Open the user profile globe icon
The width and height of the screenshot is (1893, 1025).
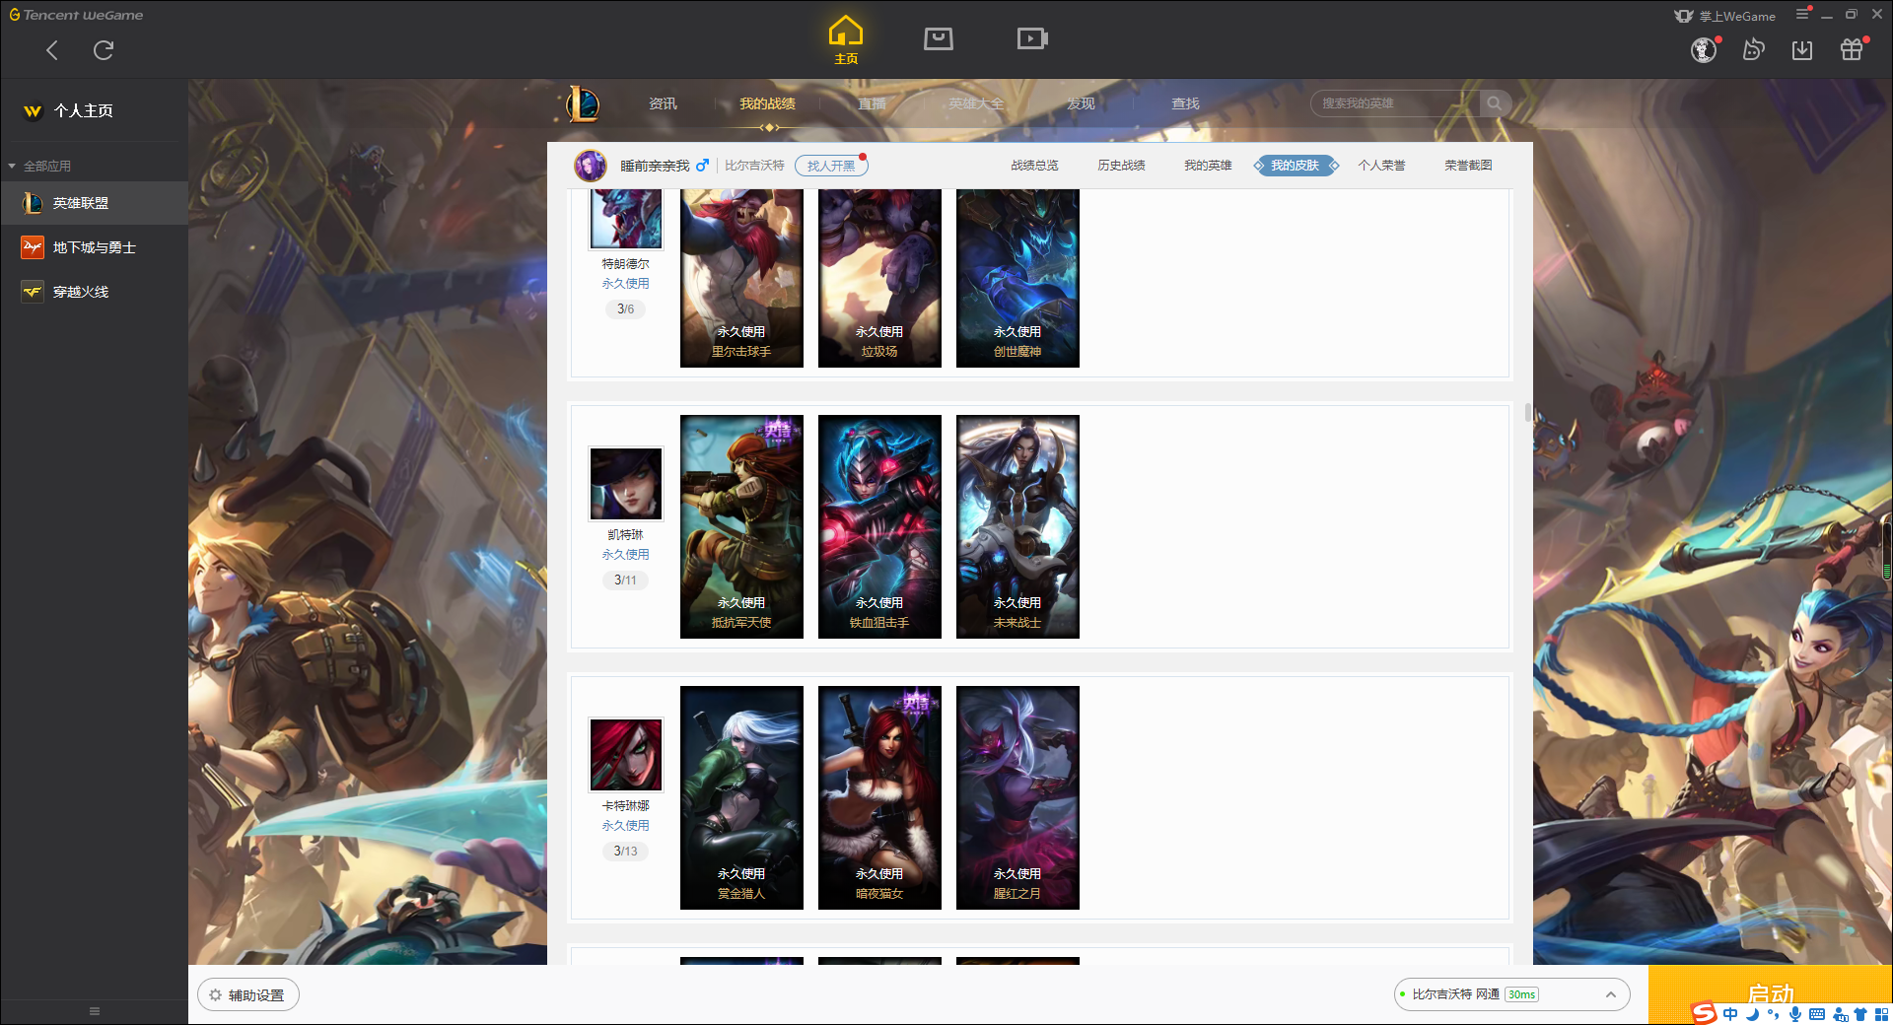(x=1704, y=49)
